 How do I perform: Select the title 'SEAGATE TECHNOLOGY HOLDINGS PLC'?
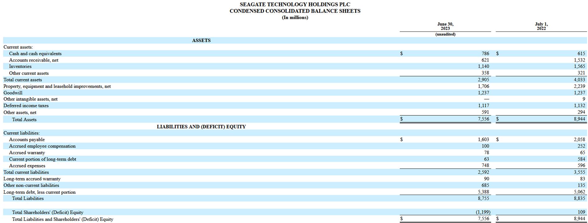coord(295,4)
